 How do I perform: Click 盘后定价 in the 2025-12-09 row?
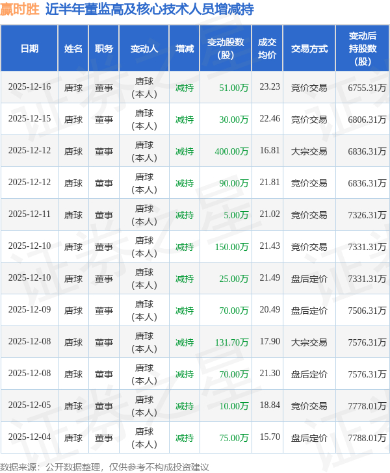coord(309,311)
